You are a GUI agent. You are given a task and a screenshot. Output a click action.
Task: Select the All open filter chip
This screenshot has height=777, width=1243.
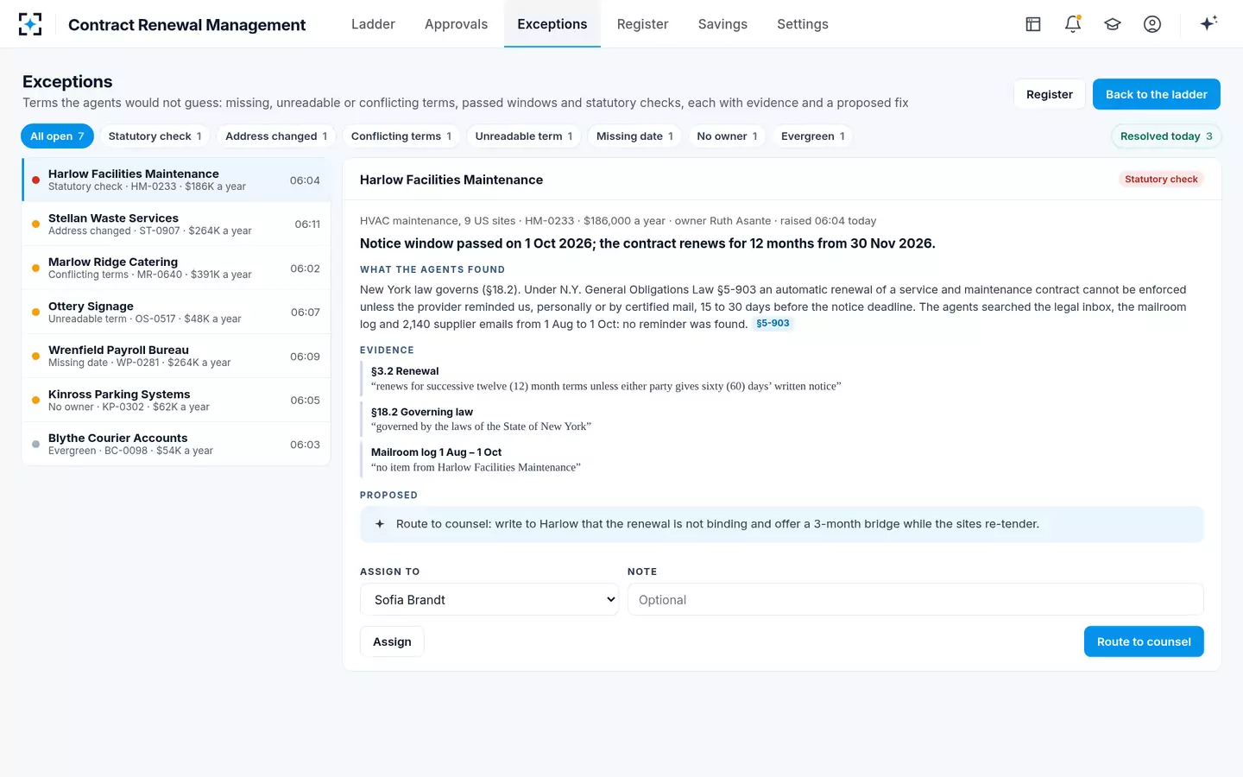(x=57, y=136)
